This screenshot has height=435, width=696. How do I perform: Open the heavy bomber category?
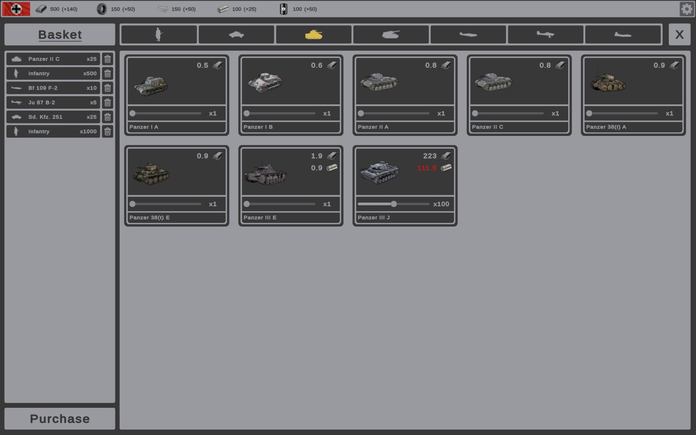coord(623,34)
